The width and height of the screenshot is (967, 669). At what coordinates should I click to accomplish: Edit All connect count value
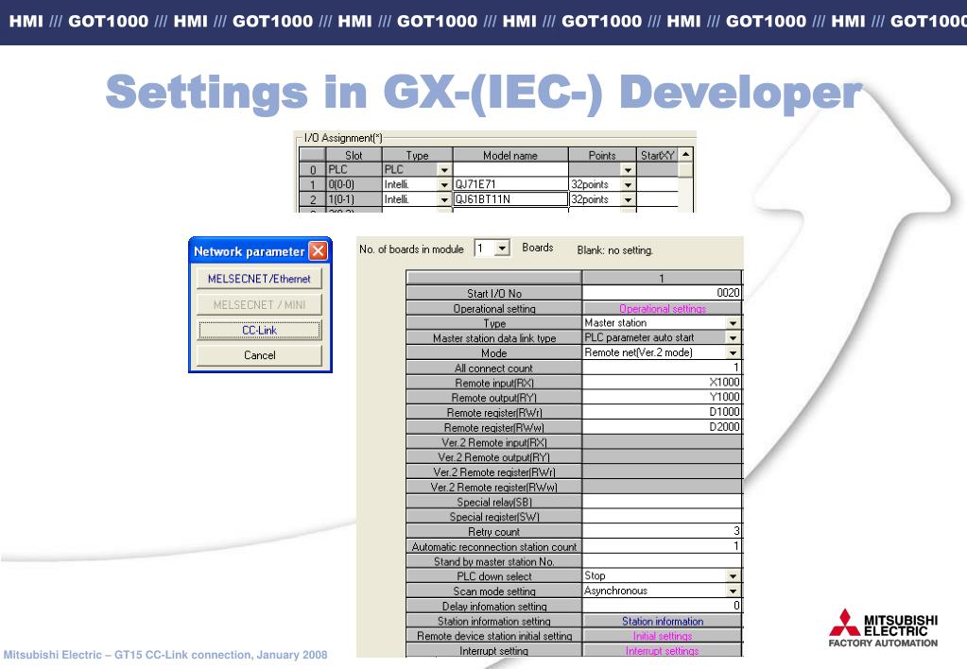click(x=663, y=368)
